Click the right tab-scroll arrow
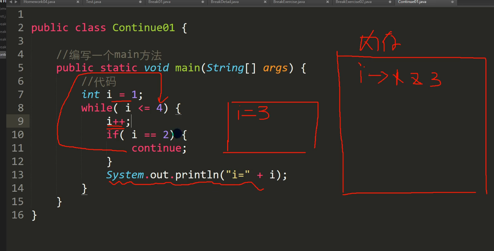494x251 pixels. (16, 2)
